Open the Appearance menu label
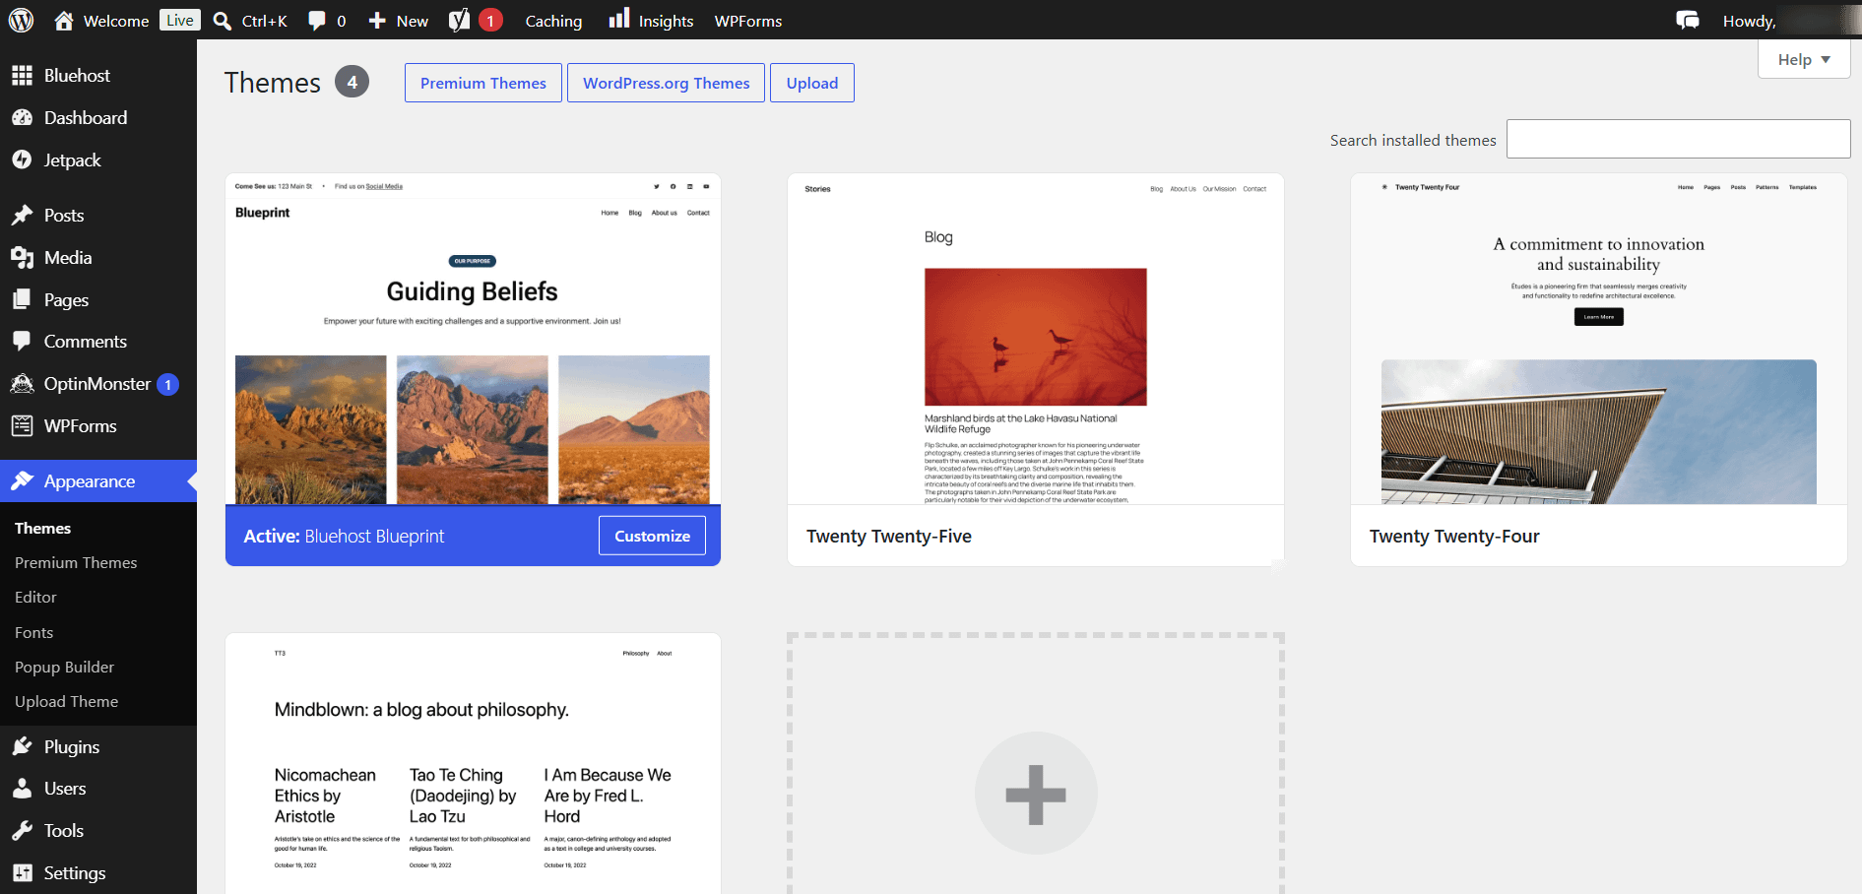 90,480
